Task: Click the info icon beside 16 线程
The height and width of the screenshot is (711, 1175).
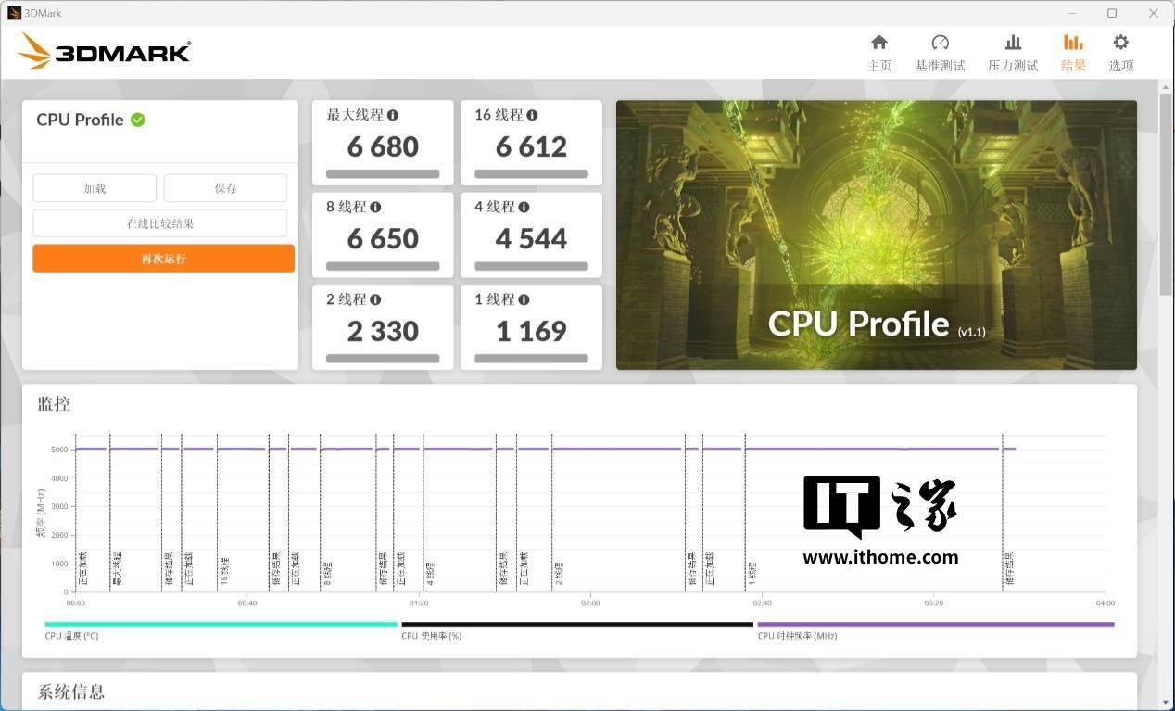Action: [532, 115]
